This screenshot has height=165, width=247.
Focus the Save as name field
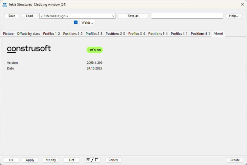[187, 16]
